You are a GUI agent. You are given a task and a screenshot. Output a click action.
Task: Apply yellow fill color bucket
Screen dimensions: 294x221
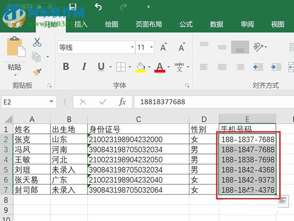tap(140, 67)
